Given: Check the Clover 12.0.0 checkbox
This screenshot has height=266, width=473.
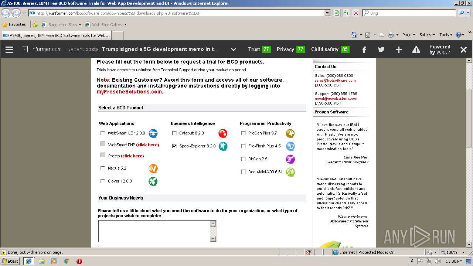Looking at the screenshot, I should point(103,181).
